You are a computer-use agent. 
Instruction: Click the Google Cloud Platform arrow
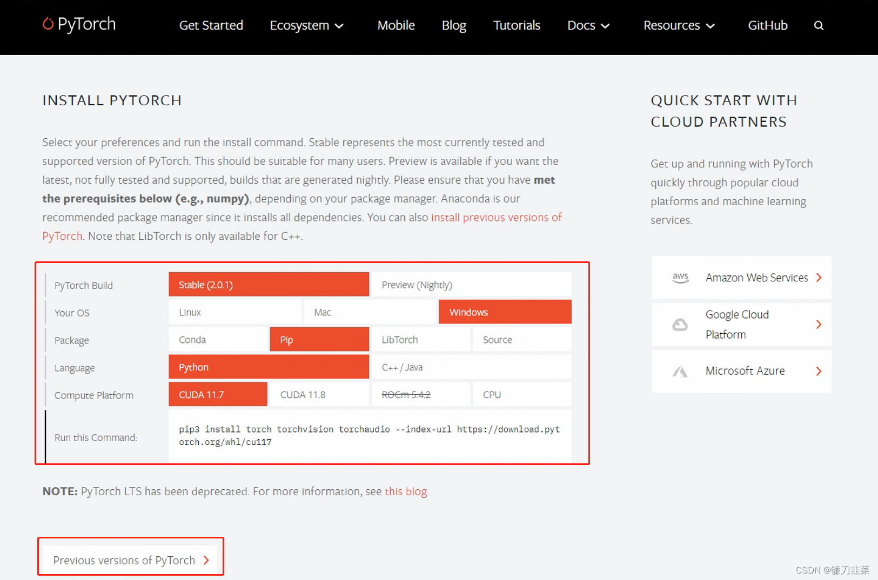point(819,325)
